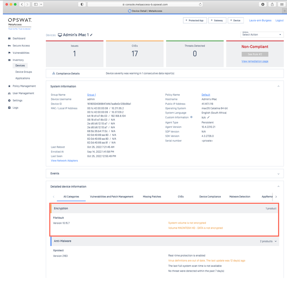
Task: Click the Safari share icon
Action: (272, 4)
